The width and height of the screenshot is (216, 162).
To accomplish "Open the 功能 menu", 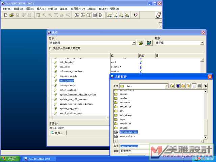I will click(x=92, y=9).
